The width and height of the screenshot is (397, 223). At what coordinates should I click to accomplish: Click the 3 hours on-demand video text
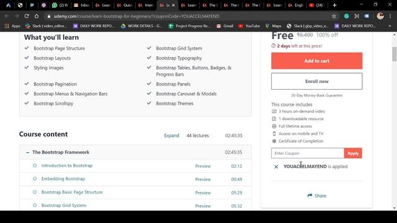pyautogui.click(x=302, y=111)
